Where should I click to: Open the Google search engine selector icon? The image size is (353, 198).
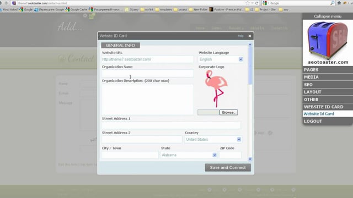[265, 3]
